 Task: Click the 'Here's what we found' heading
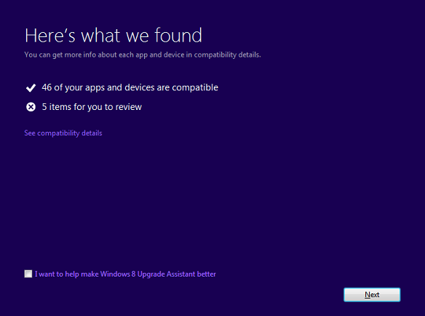tap(114, 35)
